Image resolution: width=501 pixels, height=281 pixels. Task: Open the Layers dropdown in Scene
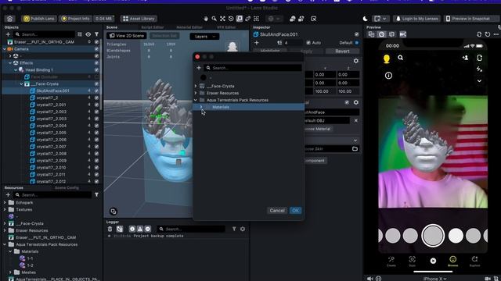[204, 37]
